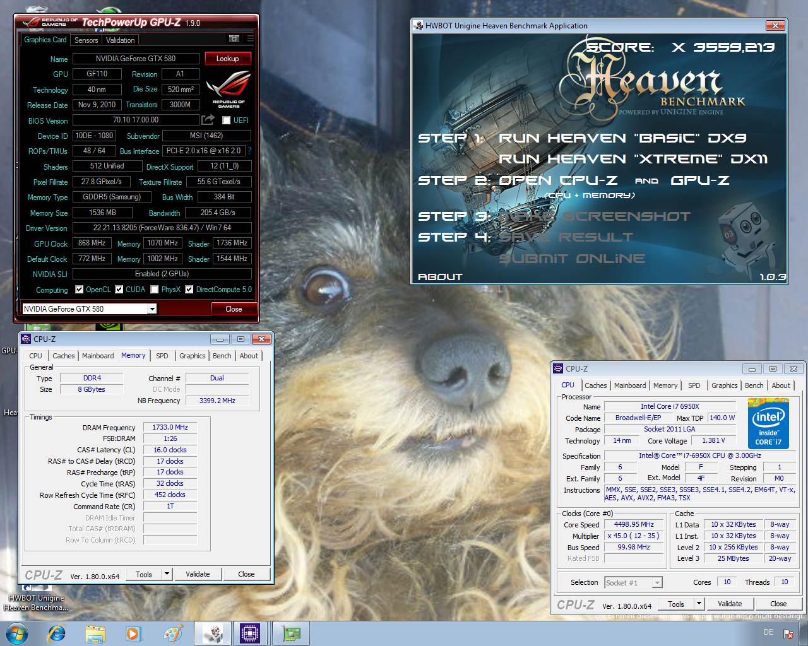Click the Close button in GPU-Z

click(x=234, y=309)
